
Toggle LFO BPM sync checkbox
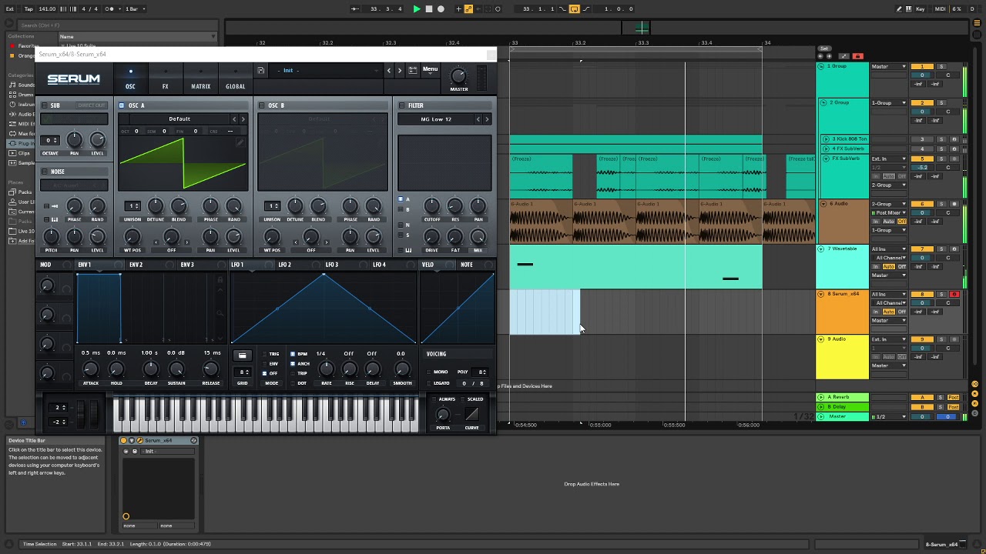293,354
